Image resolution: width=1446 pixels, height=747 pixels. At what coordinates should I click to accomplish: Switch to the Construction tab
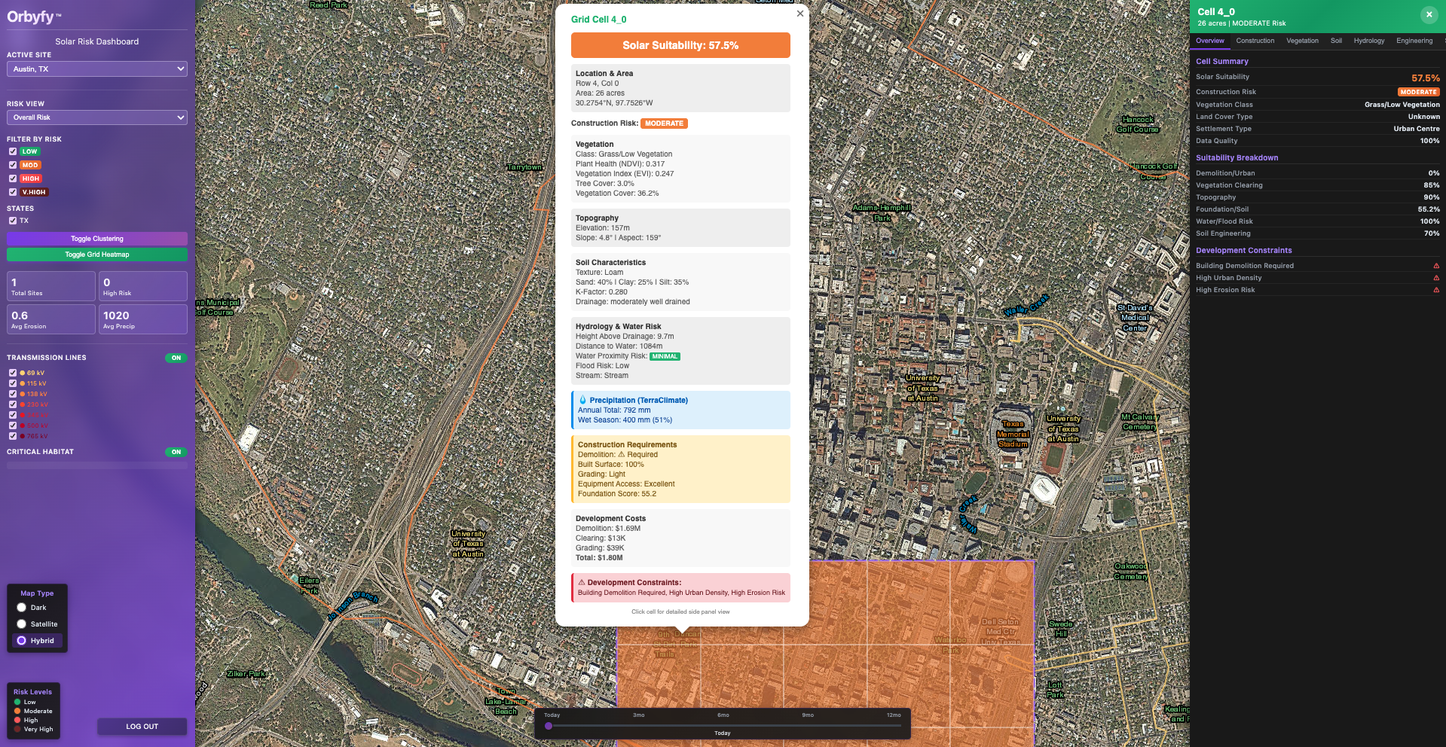pos(1255,41)
